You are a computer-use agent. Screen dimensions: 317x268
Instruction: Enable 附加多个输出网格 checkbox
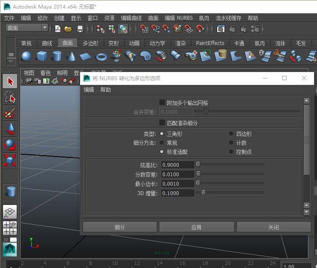point(162,102)
